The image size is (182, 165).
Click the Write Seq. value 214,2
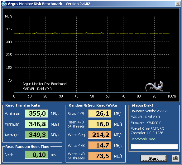coord(100,135)
